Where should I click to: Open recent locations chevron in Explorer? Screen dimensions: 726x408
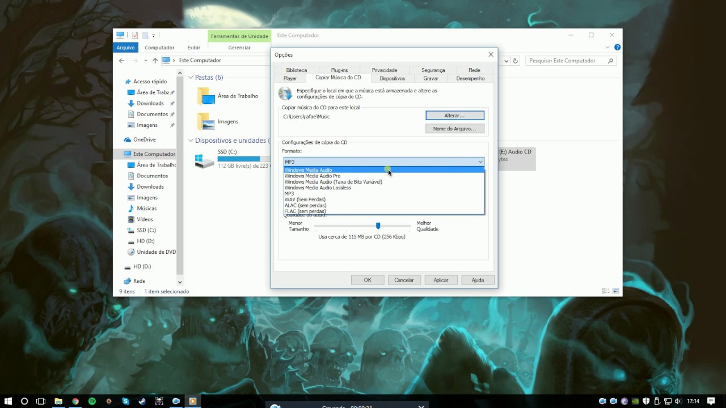(x=145, y=61)
